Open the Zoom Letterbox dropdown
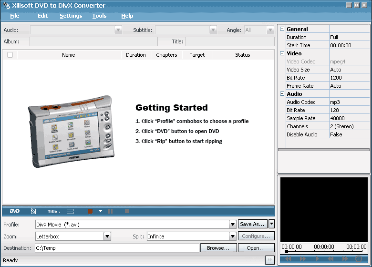Viewport: 372px width, 267px height. [x=107, y=236]
